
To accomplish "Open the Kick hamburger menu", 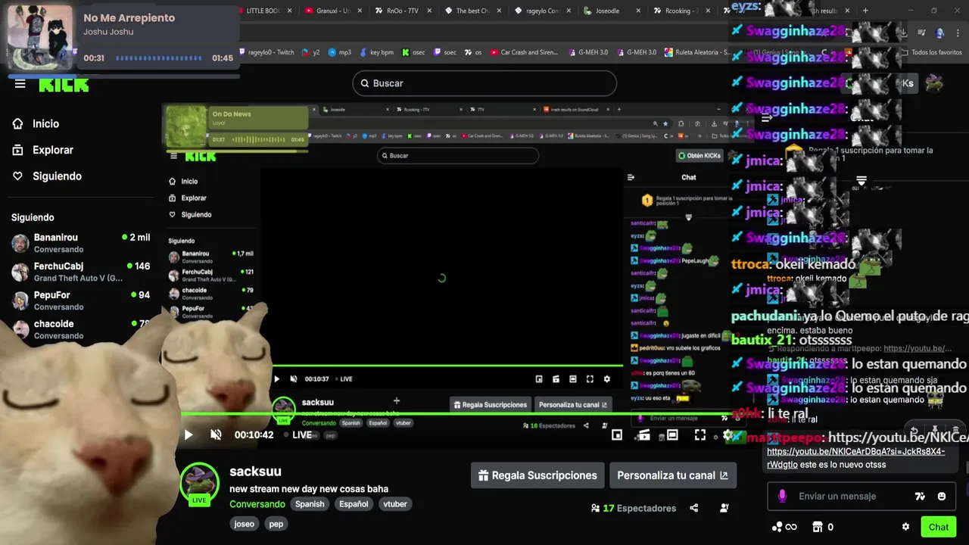I will tap(20, 84).
